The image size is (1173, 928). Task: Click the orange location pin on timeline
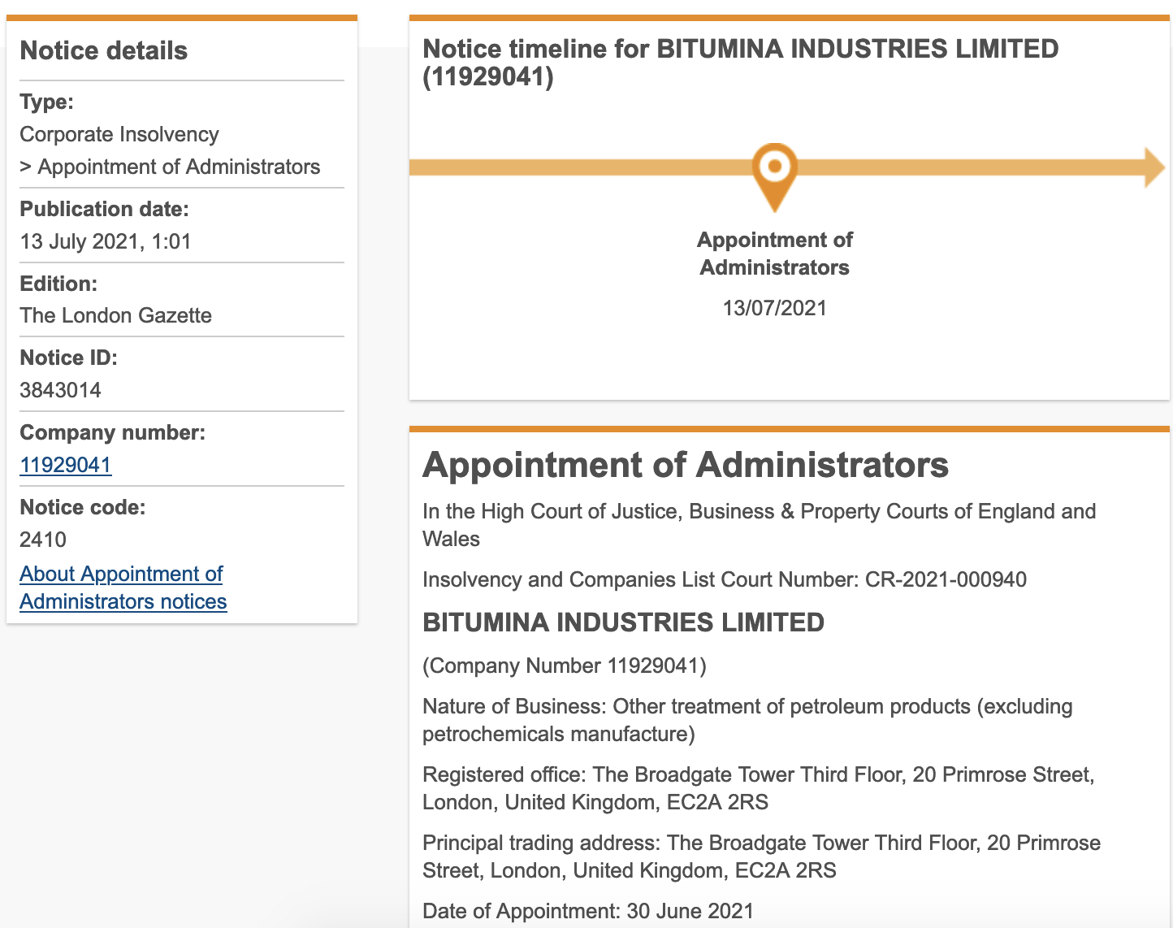coord(774,172)
